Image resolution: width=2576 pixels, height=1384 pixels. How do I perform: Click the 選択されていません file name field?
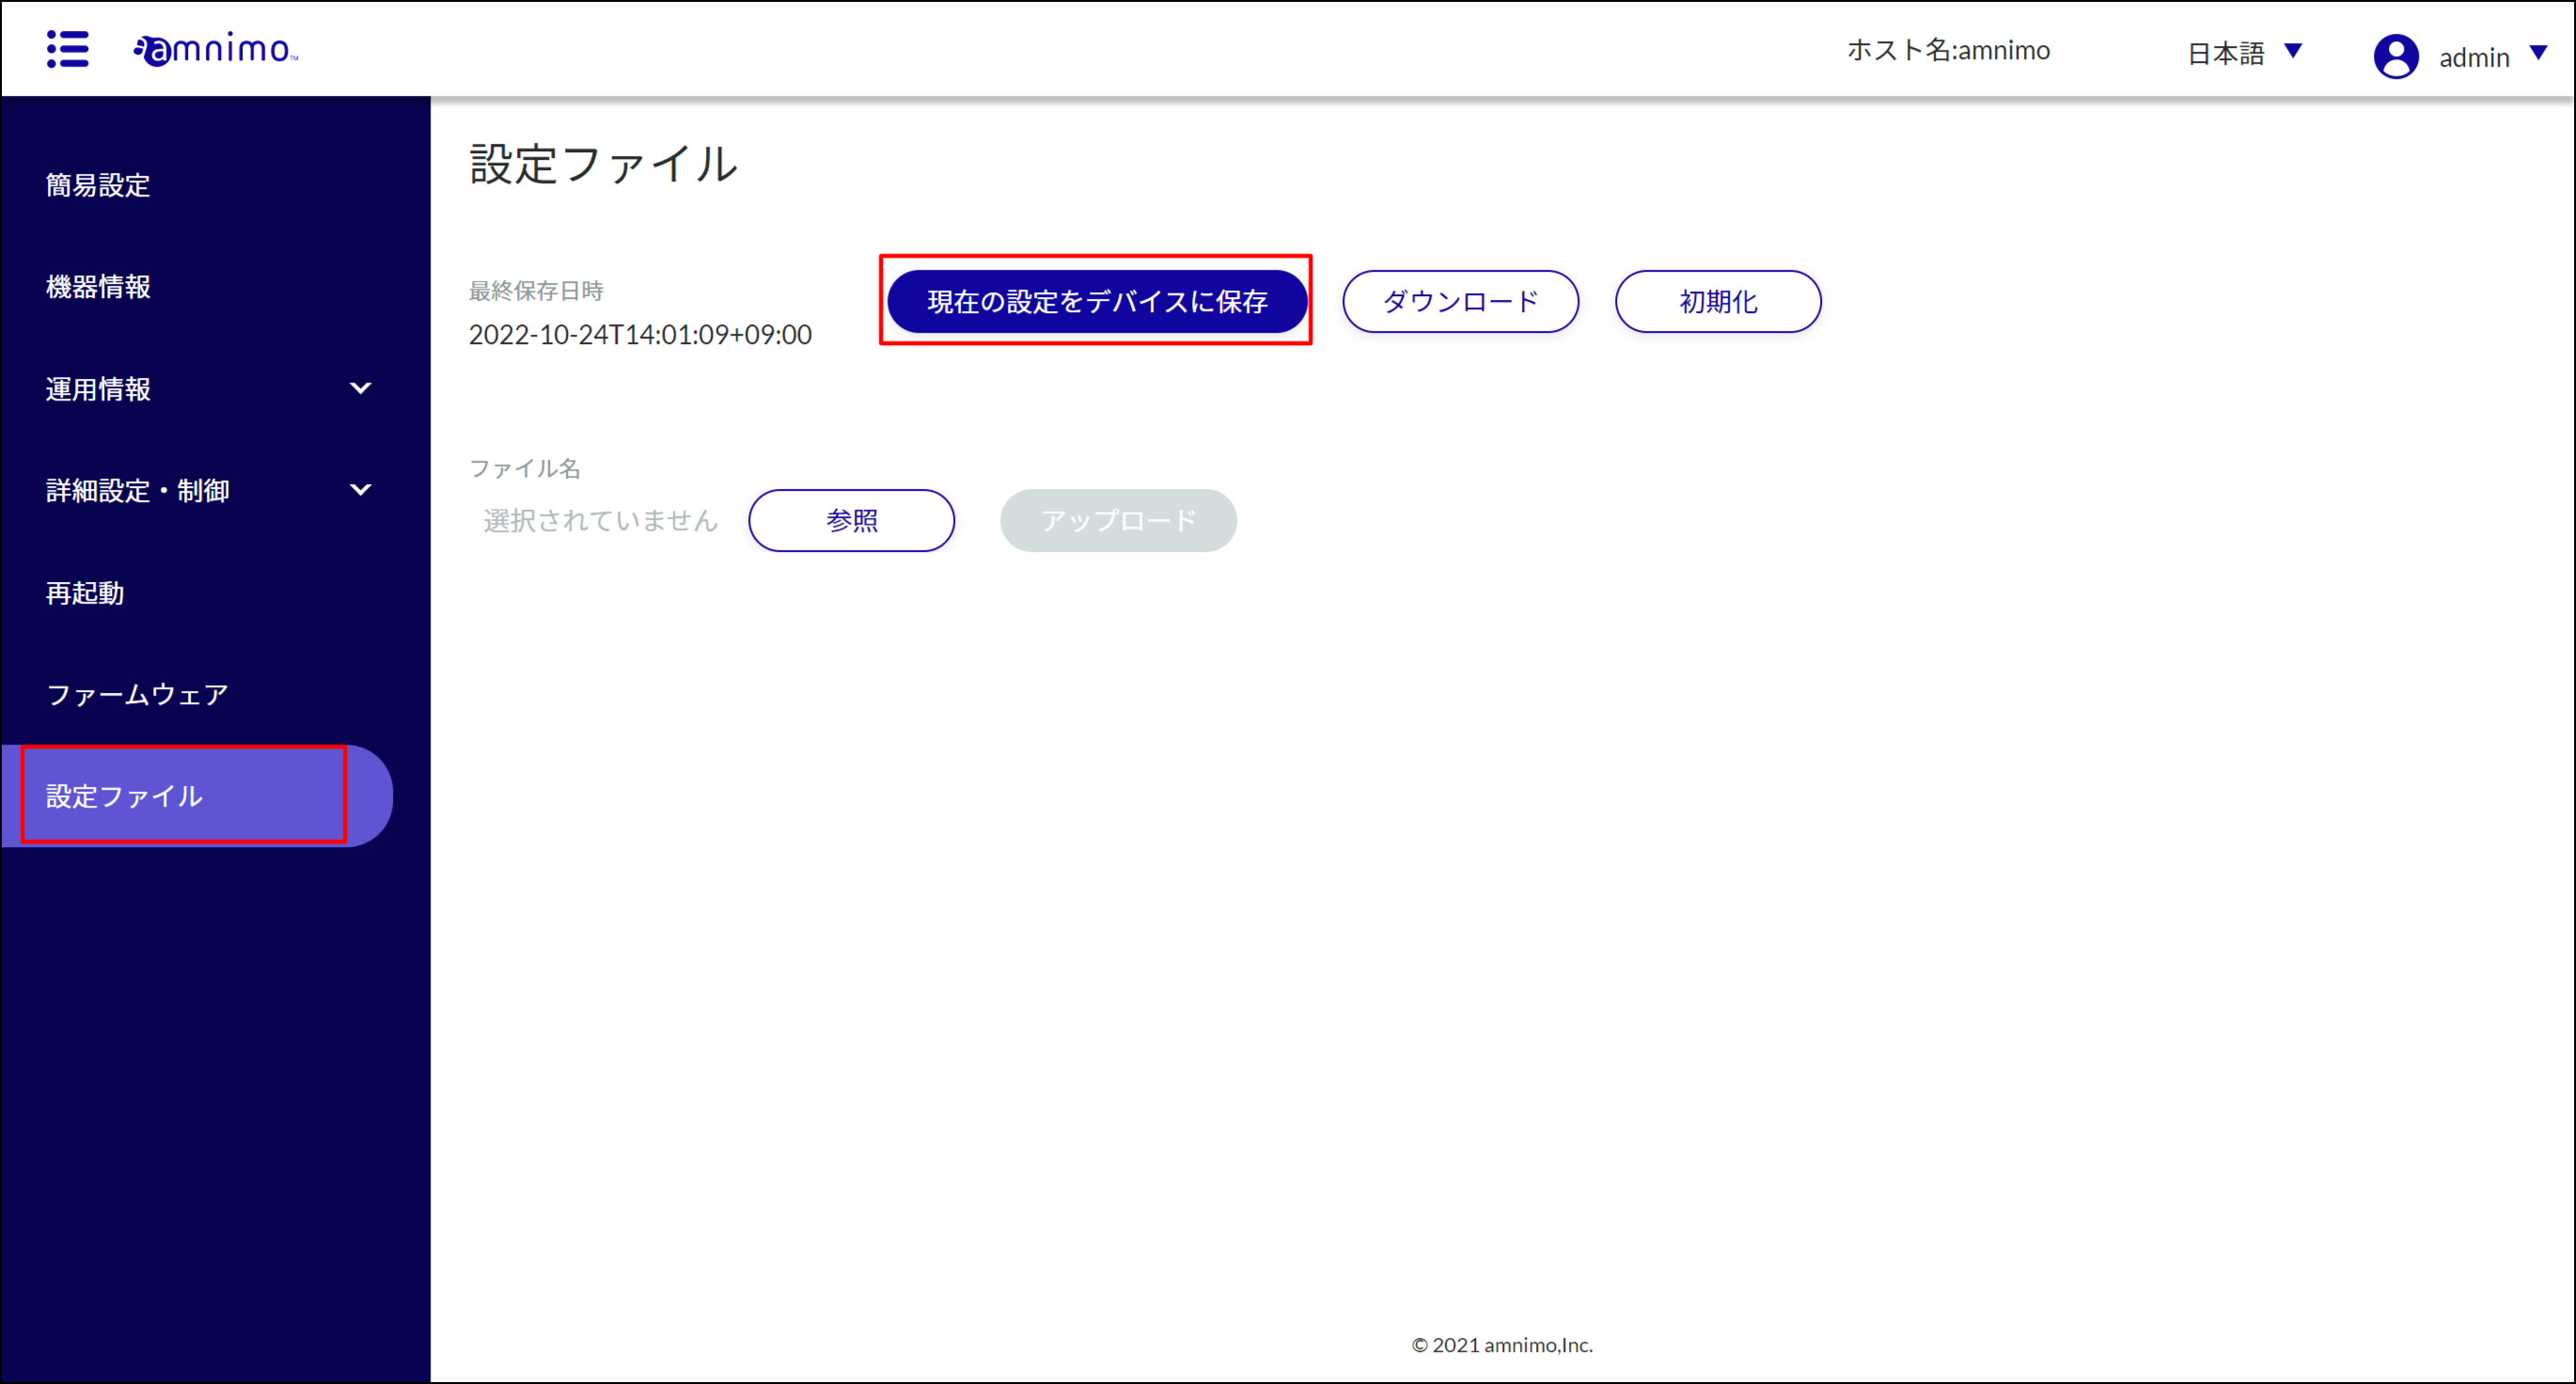click(x=600, y=520)
